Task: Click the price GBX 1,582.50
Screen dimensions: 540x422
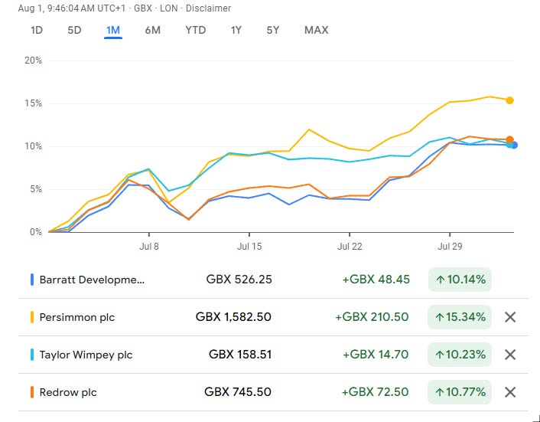Action: coord(233,317)
